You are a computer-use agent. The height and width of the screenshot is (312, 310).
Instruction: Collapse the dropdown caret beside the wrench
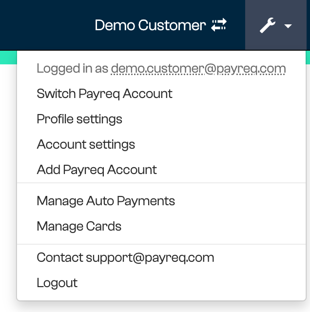pyautogui.click(x=288, y=26)
